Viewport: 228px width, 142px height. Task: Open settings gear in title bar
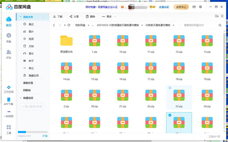coord(201,7)
